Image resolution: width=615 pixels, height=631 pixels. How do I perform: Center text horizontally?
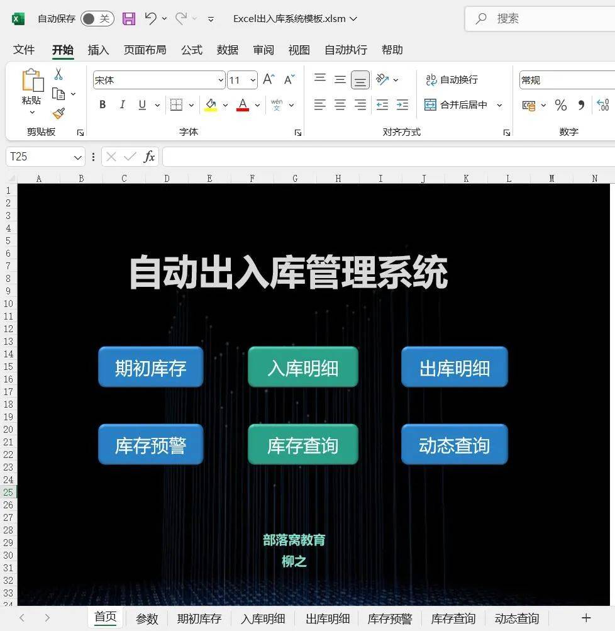340,105
